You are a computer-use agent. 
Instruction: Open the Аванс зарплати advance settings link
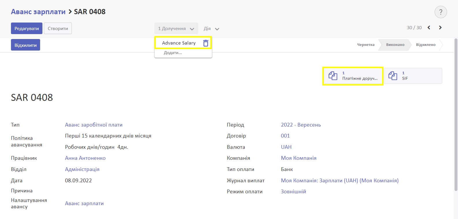84,203
